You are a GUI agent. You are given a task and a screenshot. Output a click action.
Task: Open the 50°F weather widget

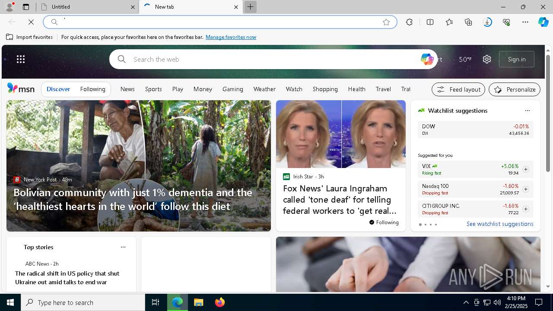point(465,59)
